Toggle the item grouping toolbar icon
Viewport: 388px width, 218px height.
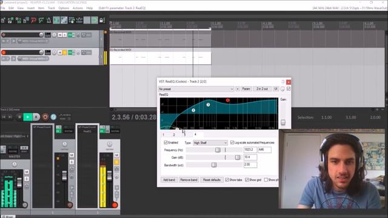(64, 20)
